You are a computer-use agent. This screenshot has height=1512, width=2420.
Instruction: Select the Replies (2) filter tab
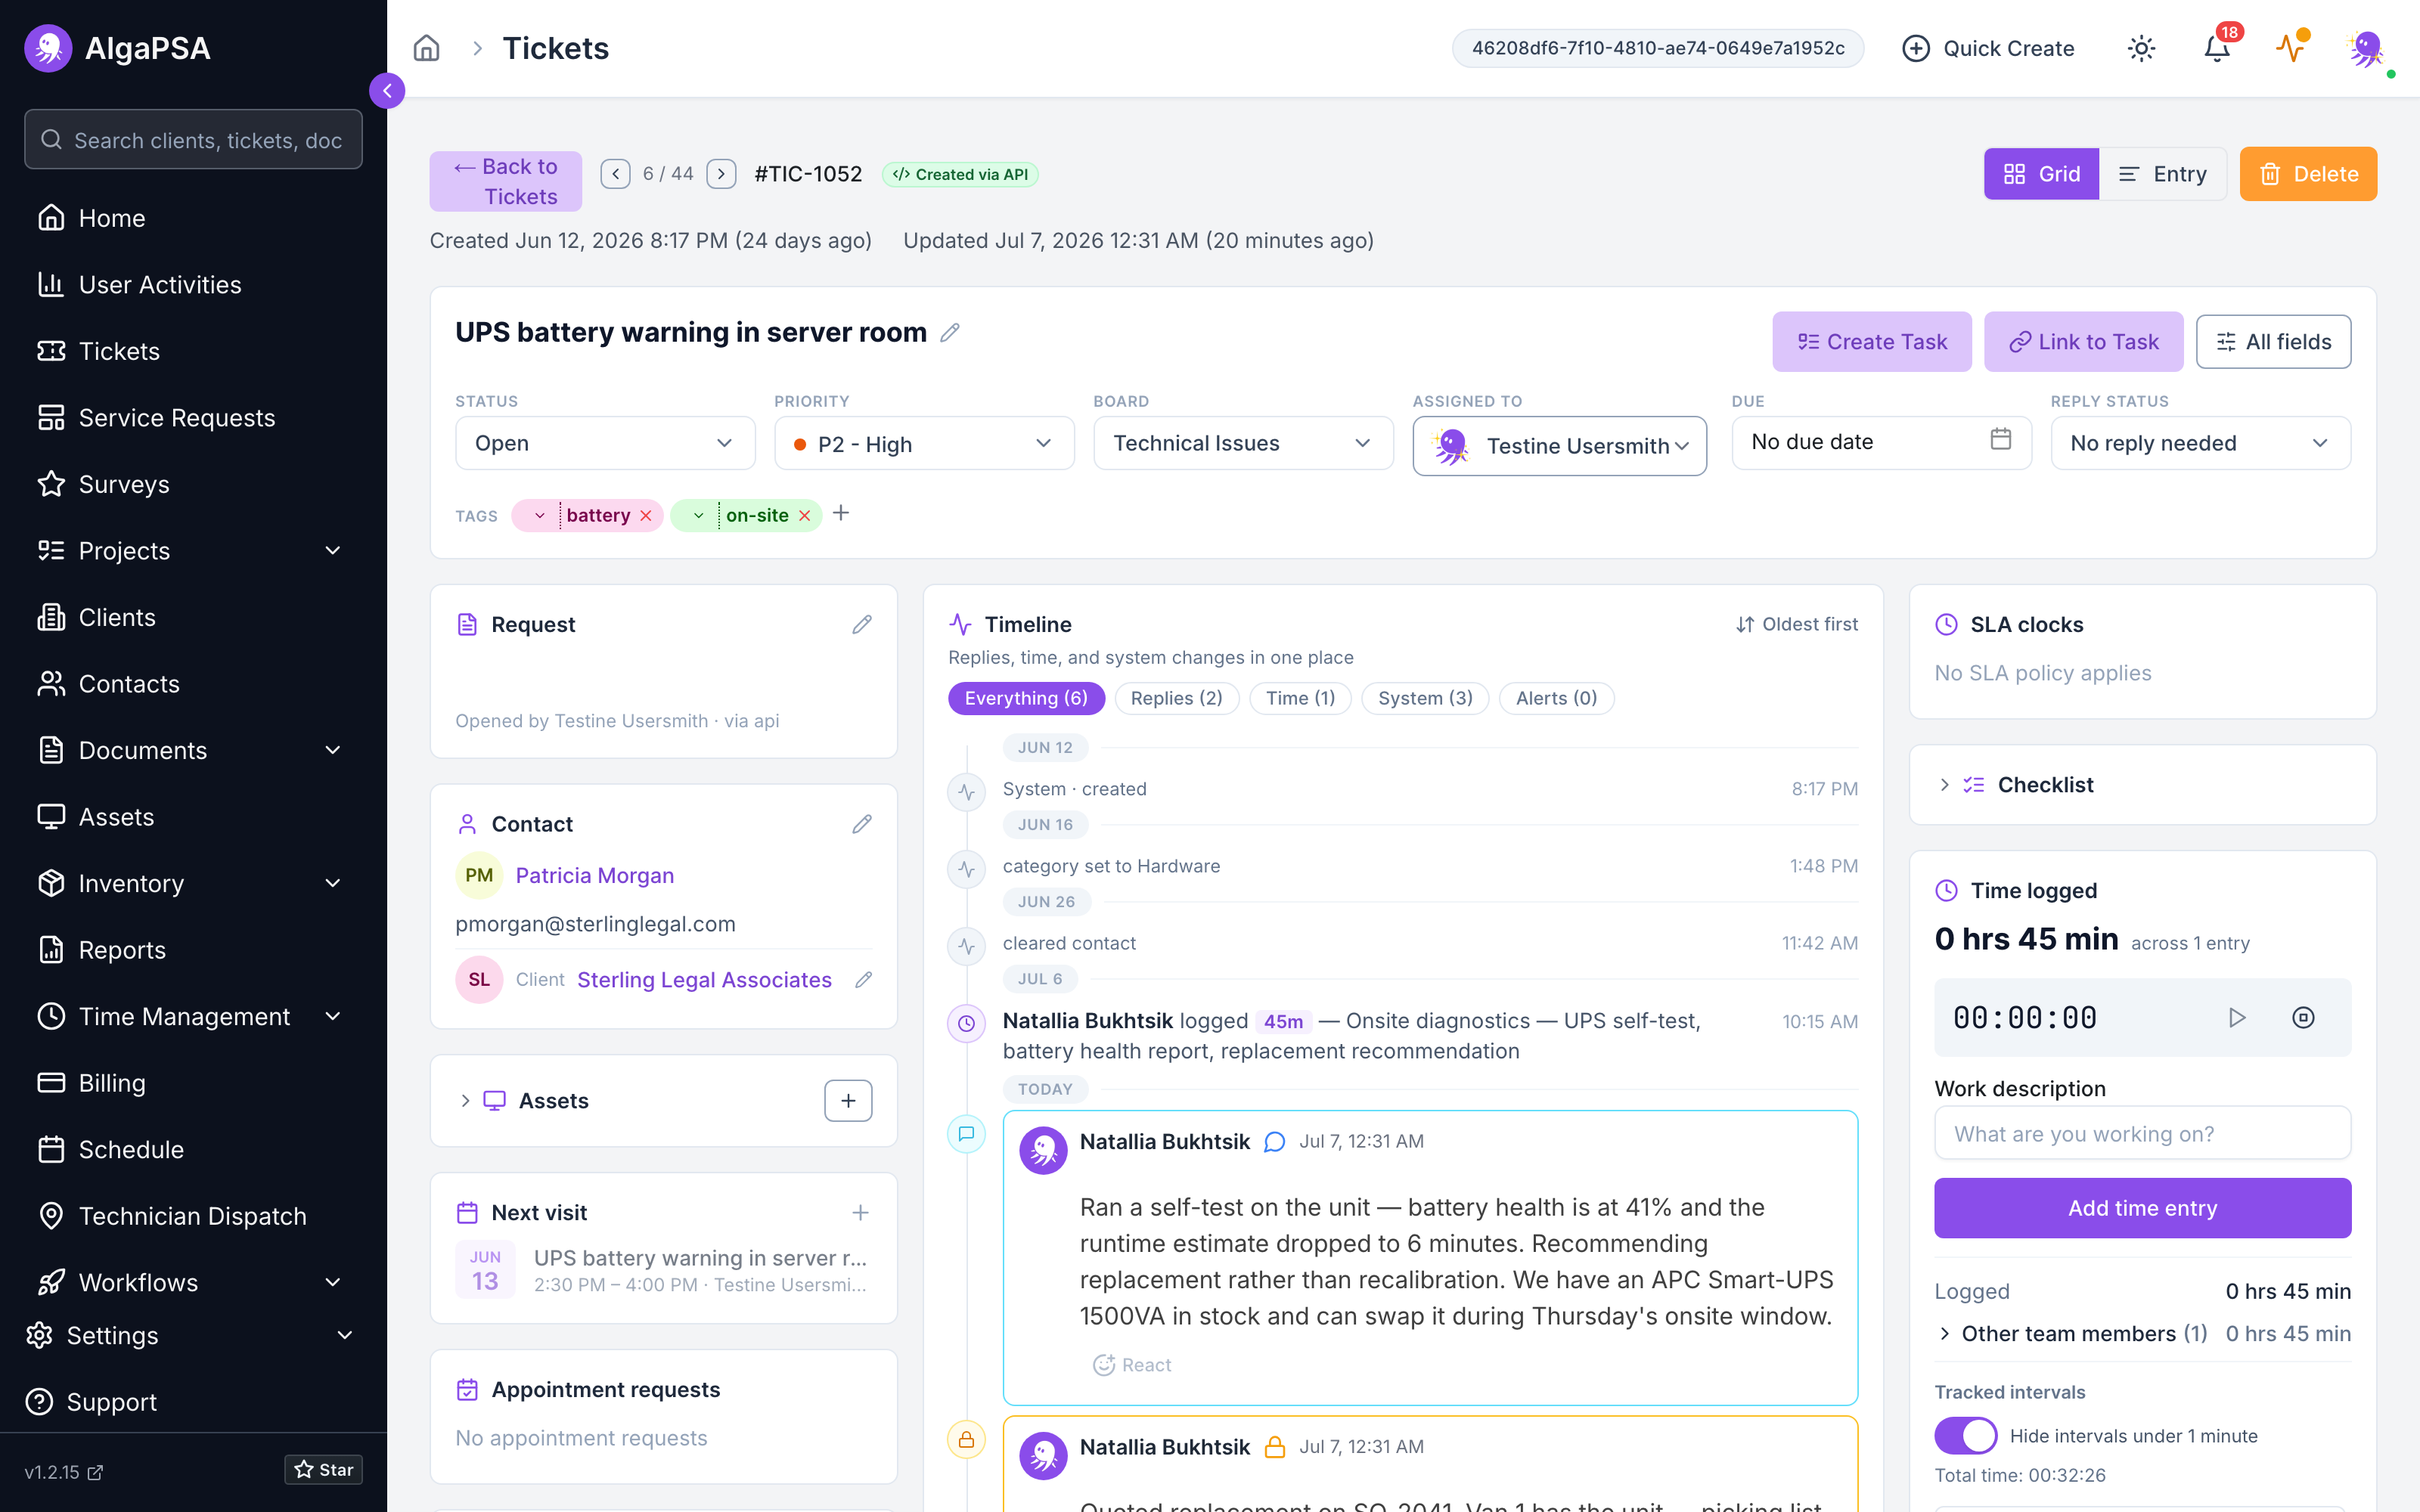1176,698
